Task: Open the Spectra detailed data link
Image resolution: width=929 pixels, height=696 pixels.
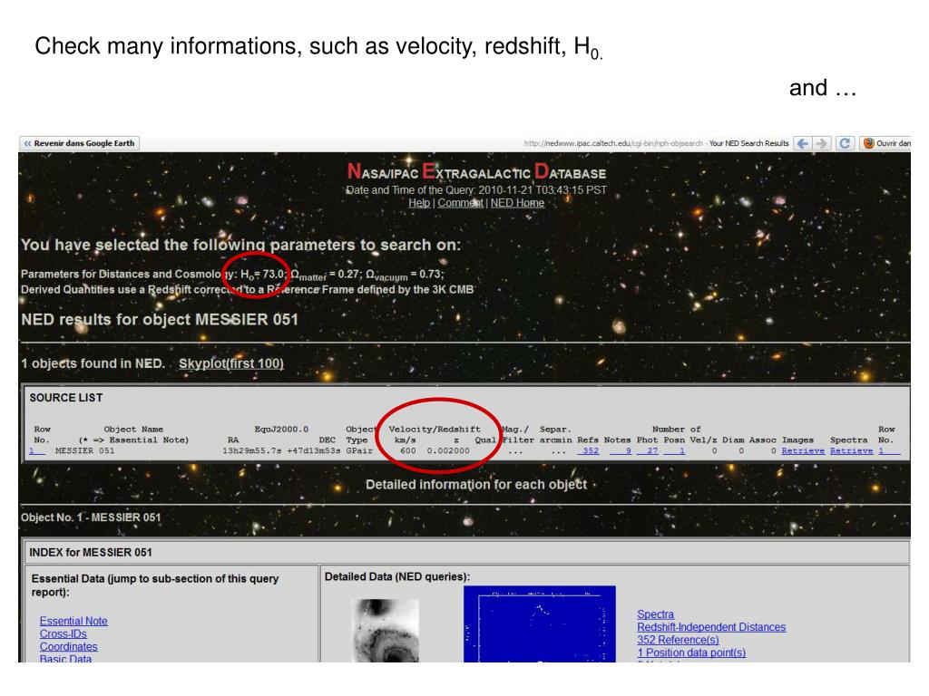Action: click(x=655, y=614)
